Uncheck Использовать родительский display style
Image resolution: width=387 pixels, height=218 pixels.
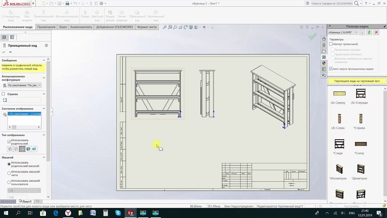point(9,141)
